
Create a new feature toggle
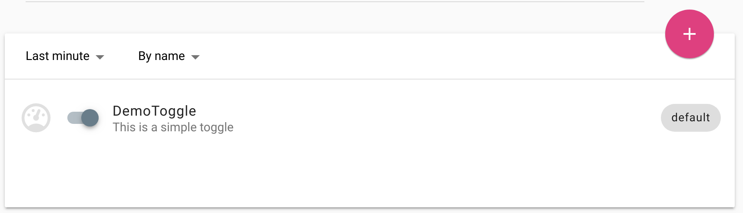tap(689, 34)
